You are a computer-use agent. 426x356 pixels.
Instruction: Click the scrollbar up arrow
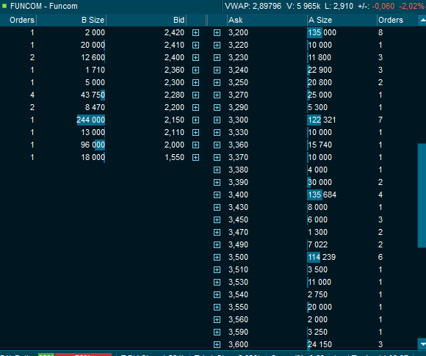[x=422, y=20]
